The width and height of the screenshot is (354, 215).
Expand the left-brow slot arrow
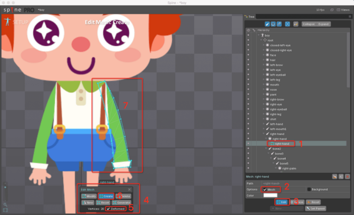point(264,65)
